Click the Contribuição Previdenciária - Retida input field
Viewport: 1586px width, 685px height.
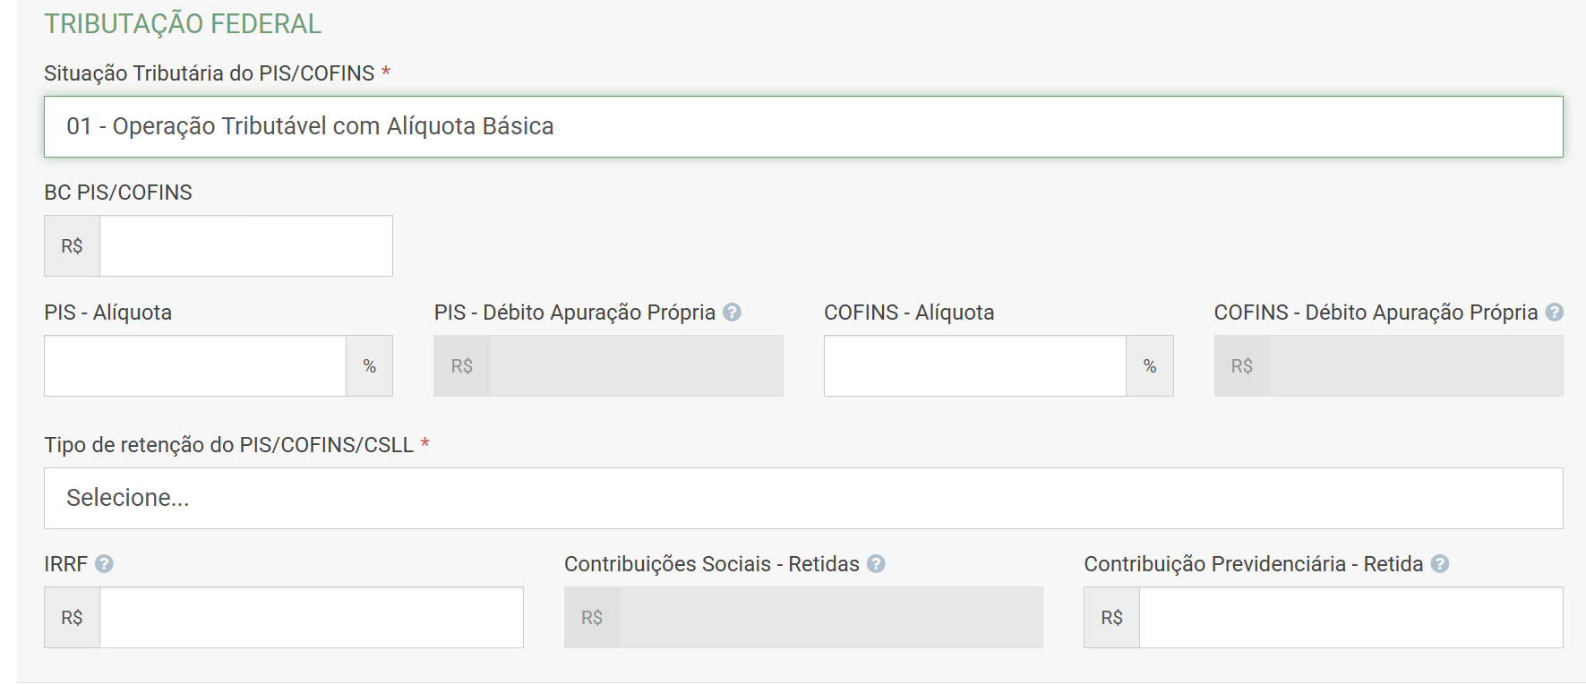[x=1350, y=618]
